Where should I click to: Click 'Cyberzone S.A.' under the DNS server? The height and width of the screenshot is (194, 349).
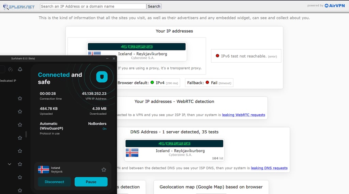(180, 155)
